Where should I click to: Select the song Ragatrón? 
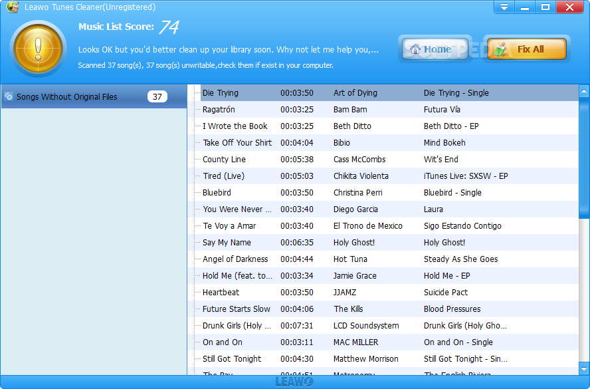tap(219, 110)
